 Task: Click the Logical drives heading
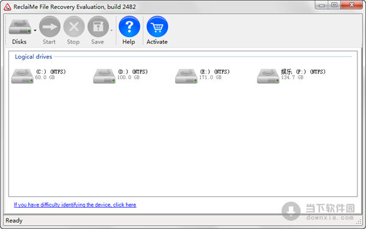pos(34,57)
